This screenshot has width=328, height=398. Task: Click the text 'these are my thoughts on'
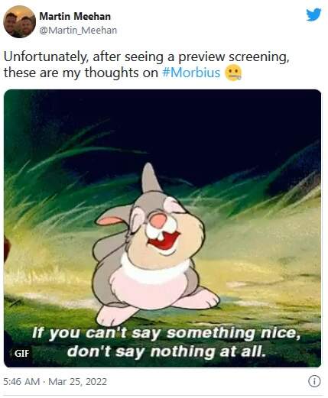click(x=81, y=73)
